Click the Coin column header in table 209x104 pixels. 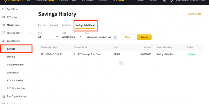(116, 47)
